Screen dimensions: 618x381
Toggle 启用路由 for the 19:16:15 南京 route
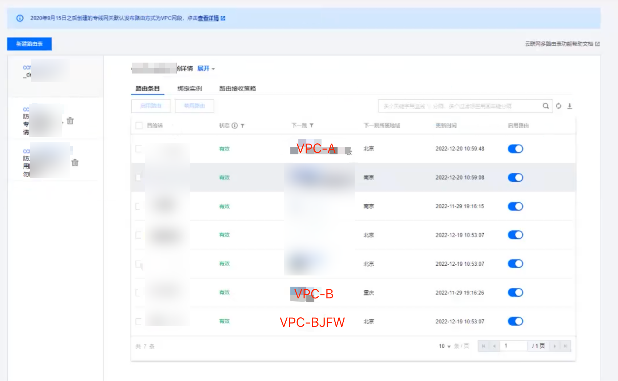[515, 206]
